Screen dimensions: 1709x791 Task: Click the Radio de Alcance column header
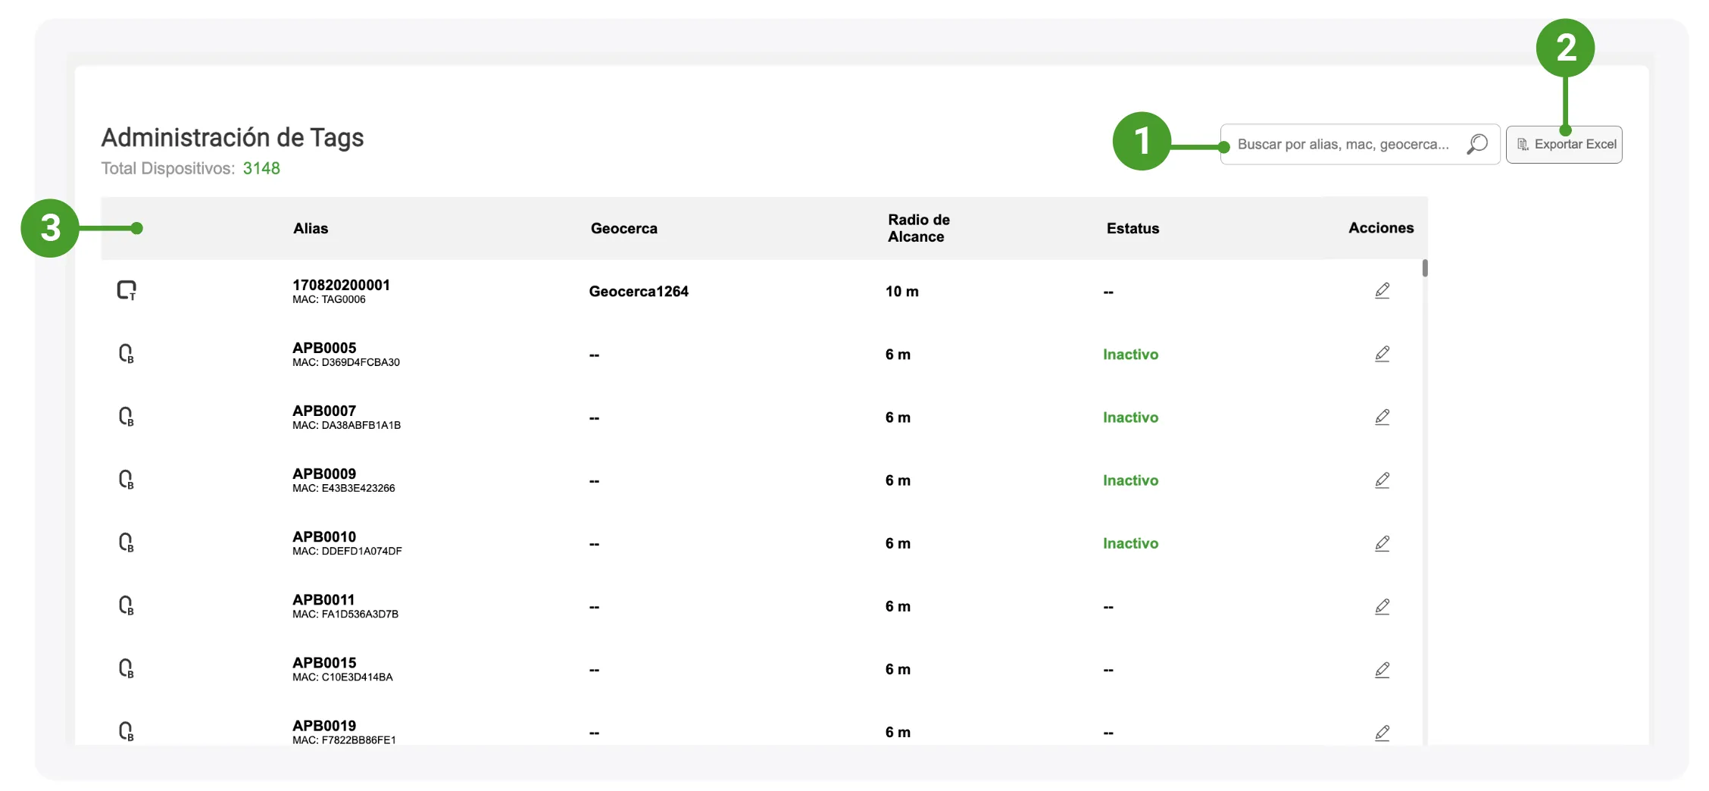[918, 228]
